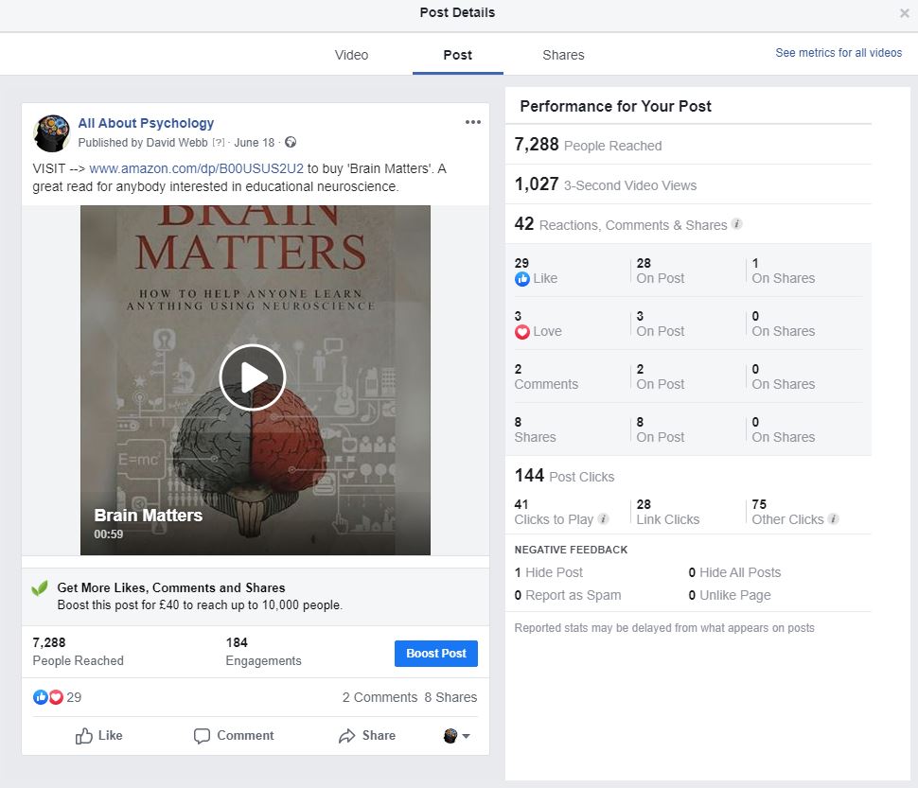Click the 1 On Shares value in Like row
The height and width of the screenshot is (788, 918).
click(x=784, y=271)
